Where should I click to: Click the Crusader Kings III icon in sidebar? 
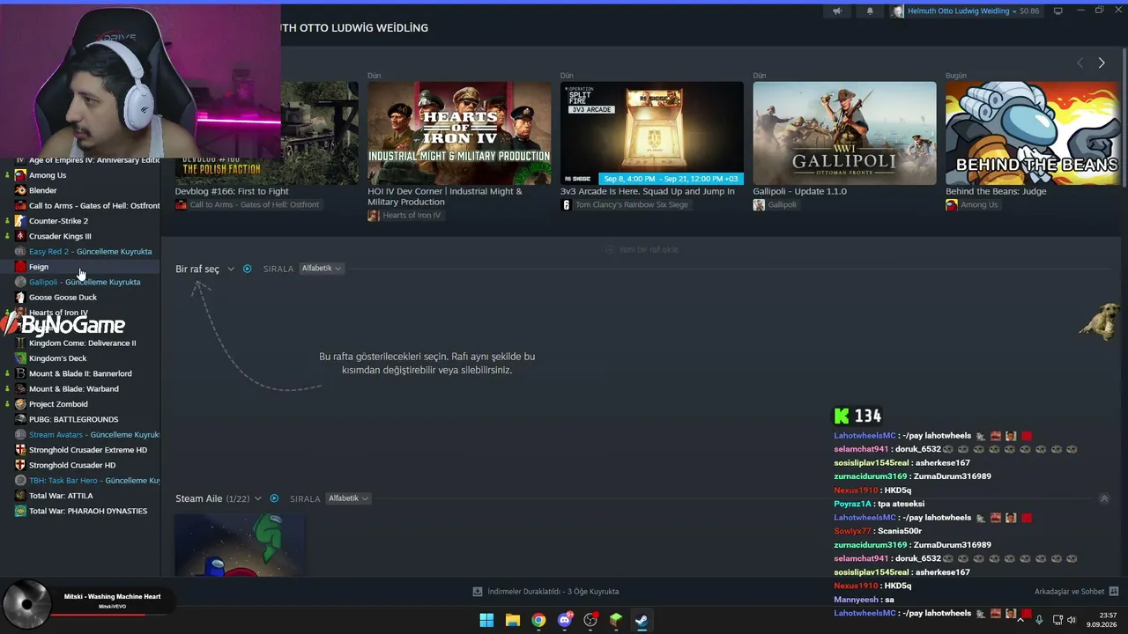[20, 236]
